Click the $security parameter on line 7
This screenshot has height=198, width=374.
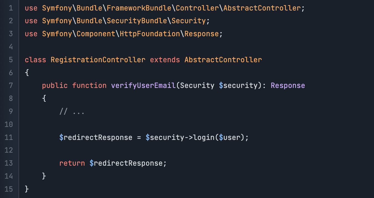point(238,85)
